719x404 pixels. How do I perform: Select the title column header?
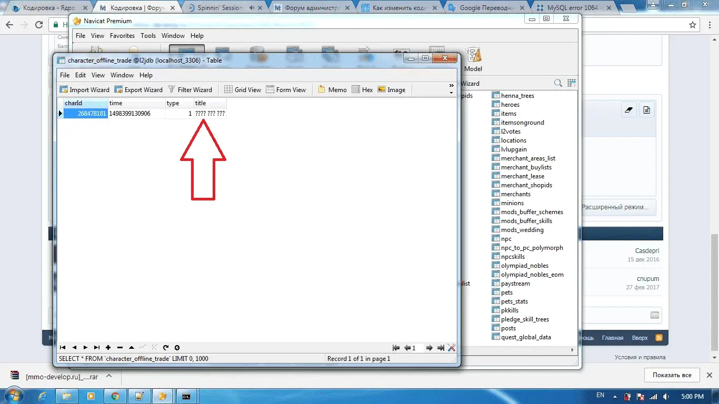[x=210, y=103]
